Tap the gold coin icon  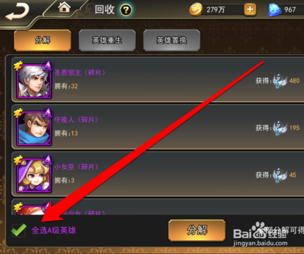(x=196, y=10)
